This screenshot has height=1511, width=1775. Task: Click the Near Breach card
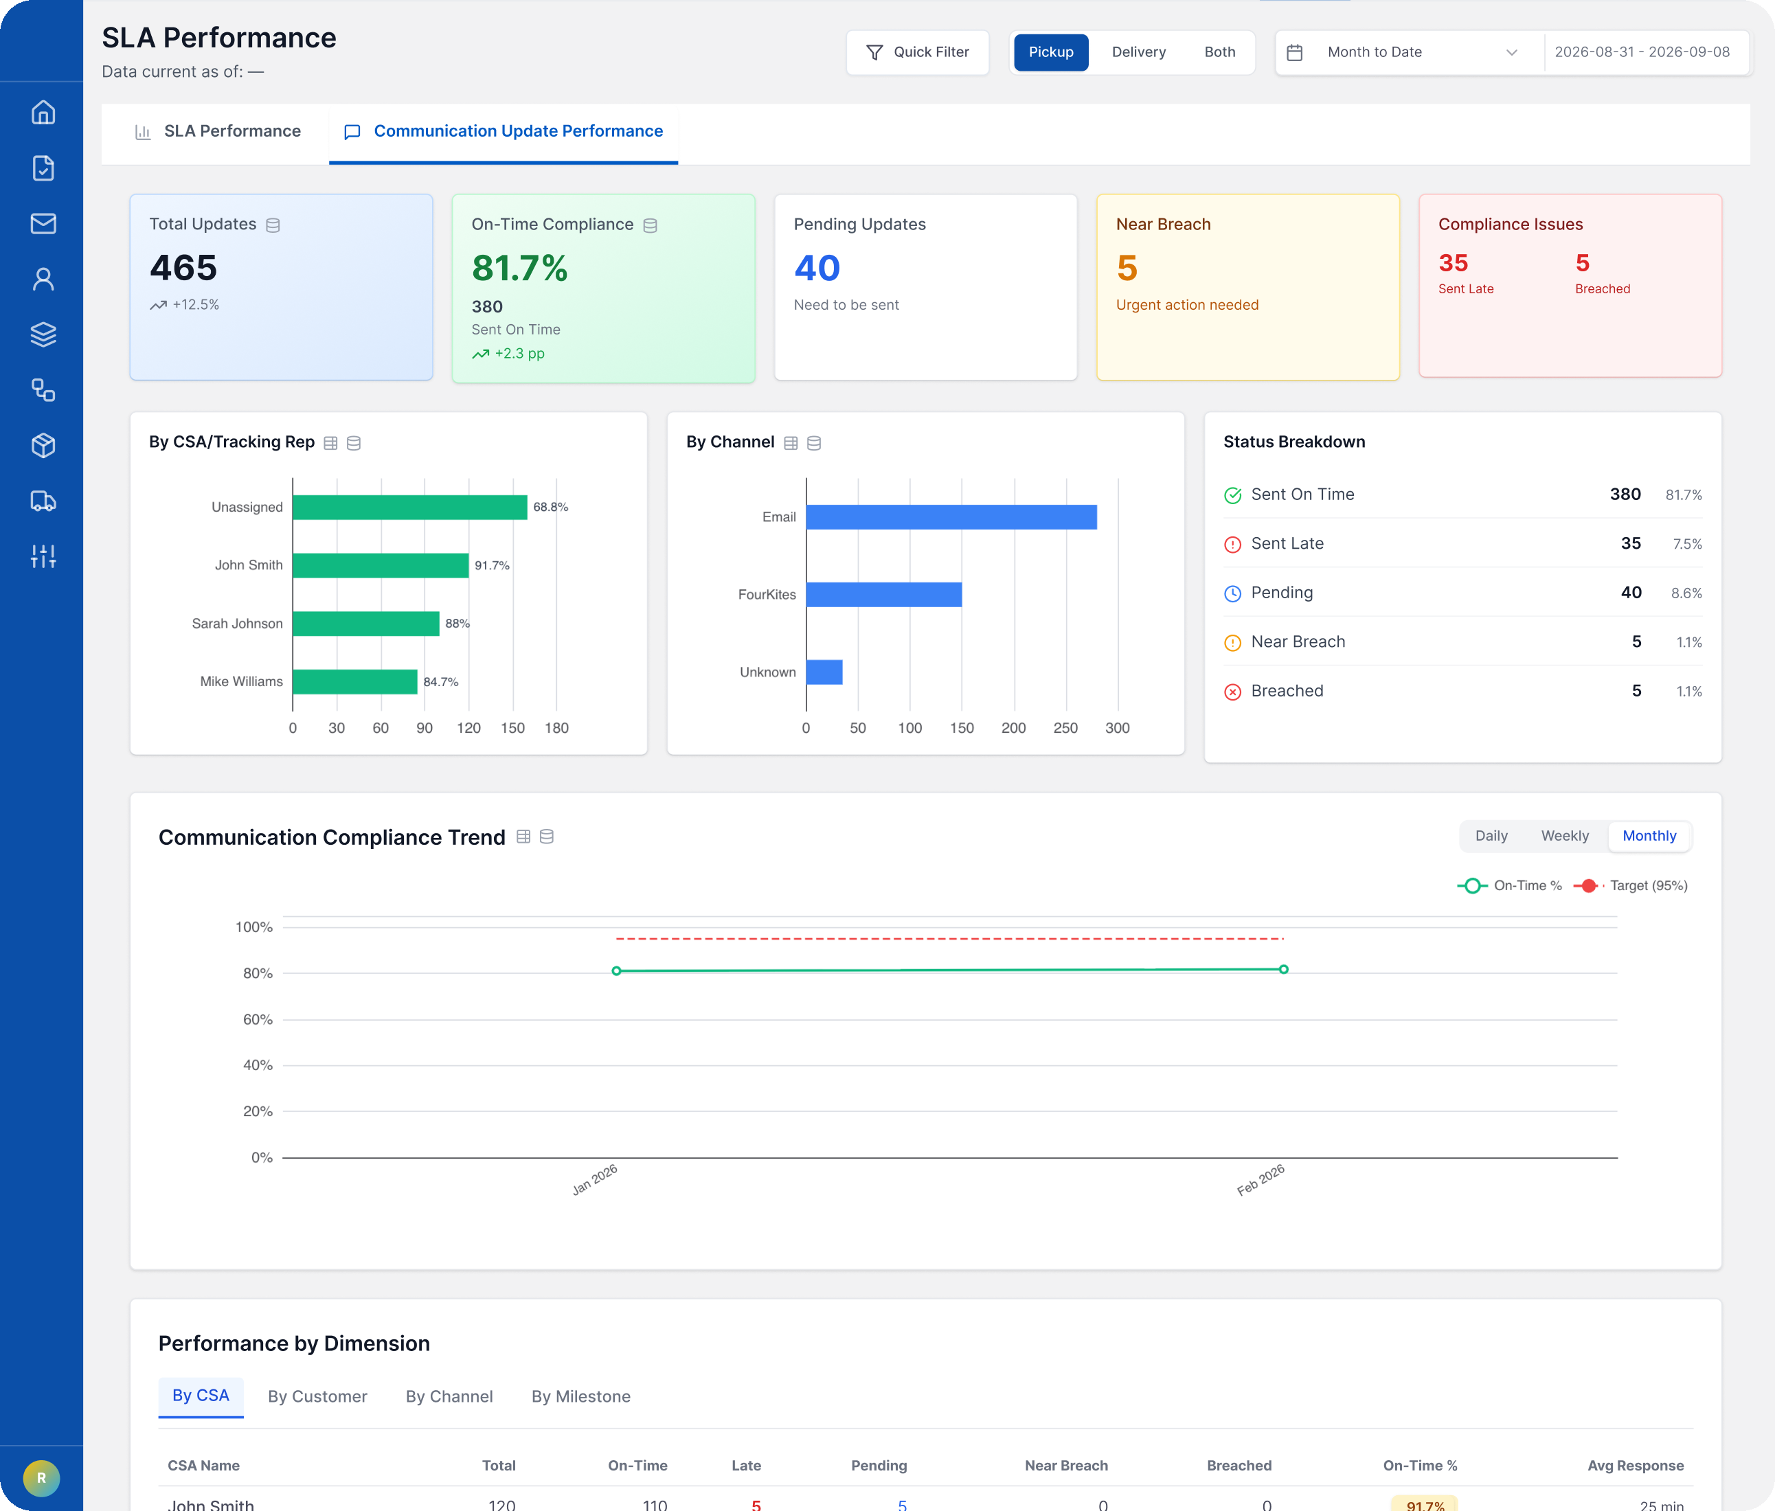[1247, 287]
